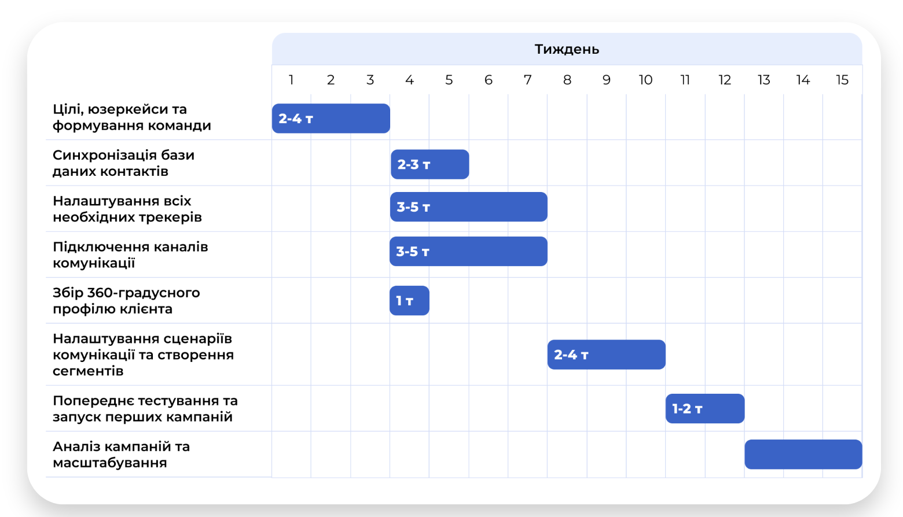Click the 3-5 т bar for Підключення каналів

[468, 252]
